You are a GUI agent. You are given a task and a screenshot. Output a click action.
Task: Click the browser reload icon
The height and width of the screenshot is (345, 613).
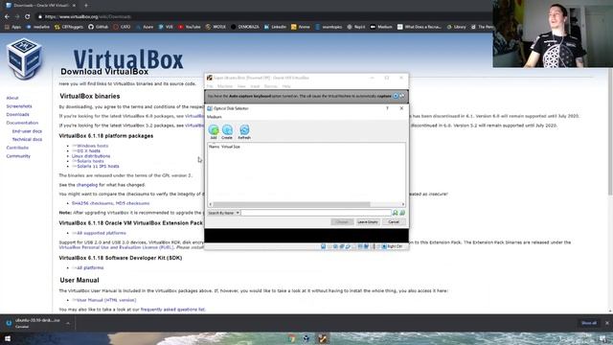pyautogui.click(x=28, y=17)
